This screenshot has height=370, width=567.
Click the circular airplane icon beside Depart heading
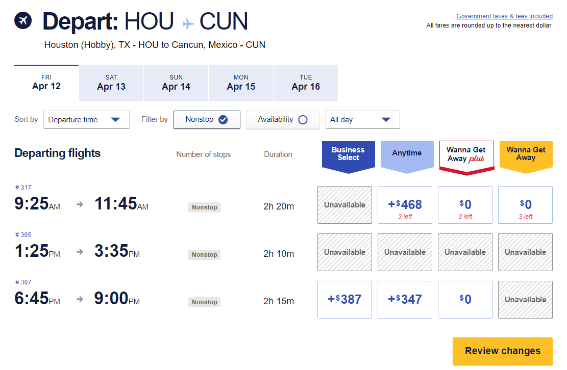click(x=22, y=21)
